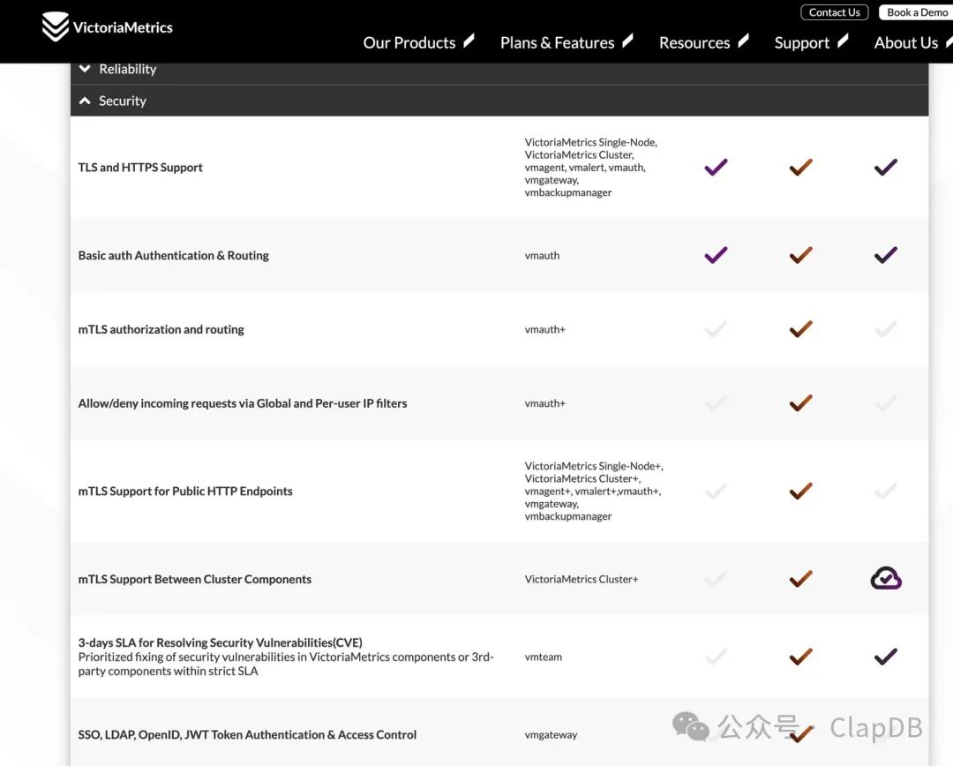This screenshot has height=766, width=953.
Task: Click the Contact Us button
Action: [834, 12]
